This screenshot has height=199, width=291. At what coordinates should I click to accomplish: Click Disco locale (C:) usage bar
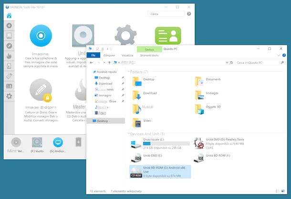tap(166, 144)
